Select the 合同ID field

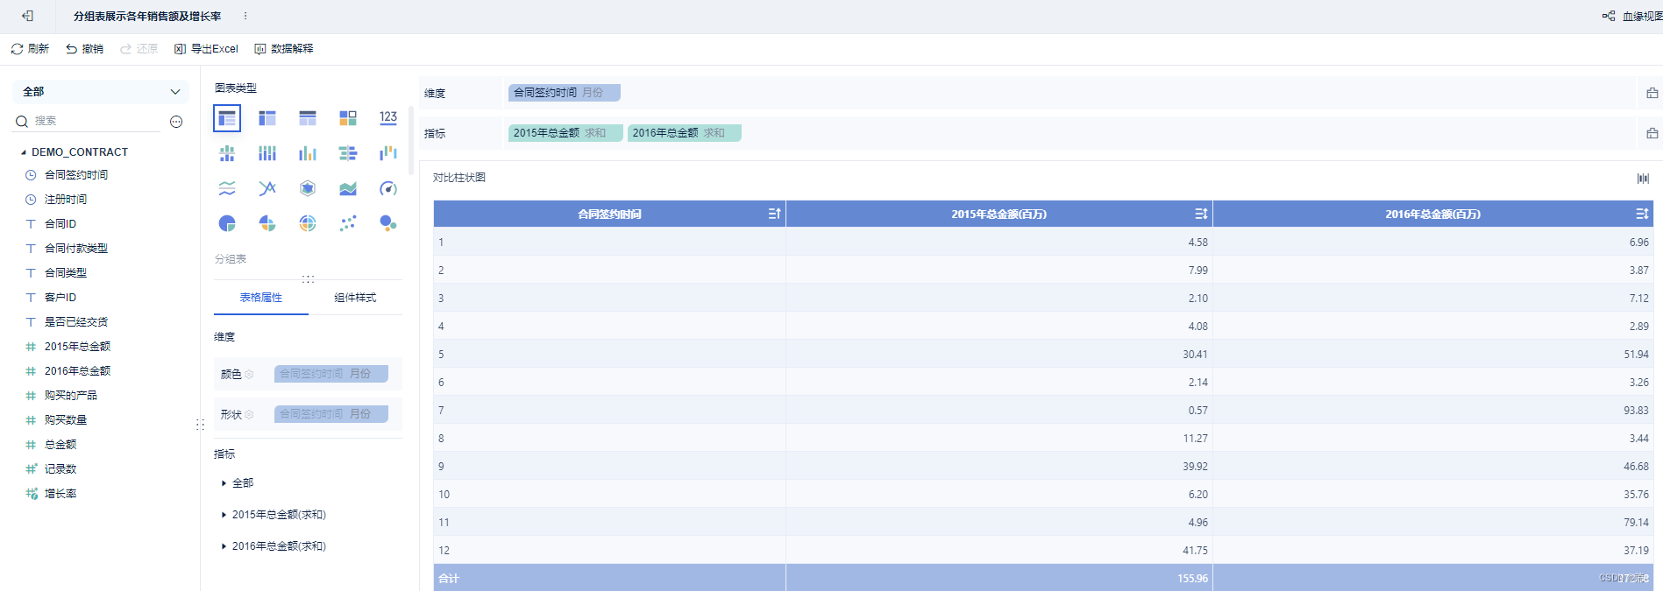[x=60, y=224]
